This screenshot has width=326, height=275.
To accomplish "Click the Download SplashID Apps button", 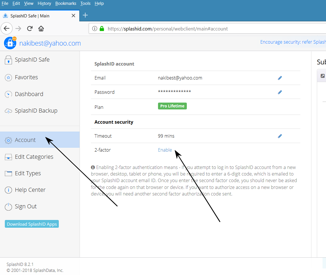I will click(x=32, y=224).
